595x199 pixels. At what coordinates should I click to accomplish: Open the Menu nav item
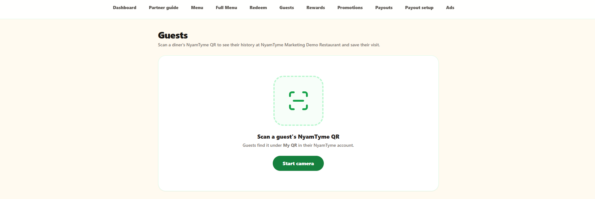click(197, 8)
